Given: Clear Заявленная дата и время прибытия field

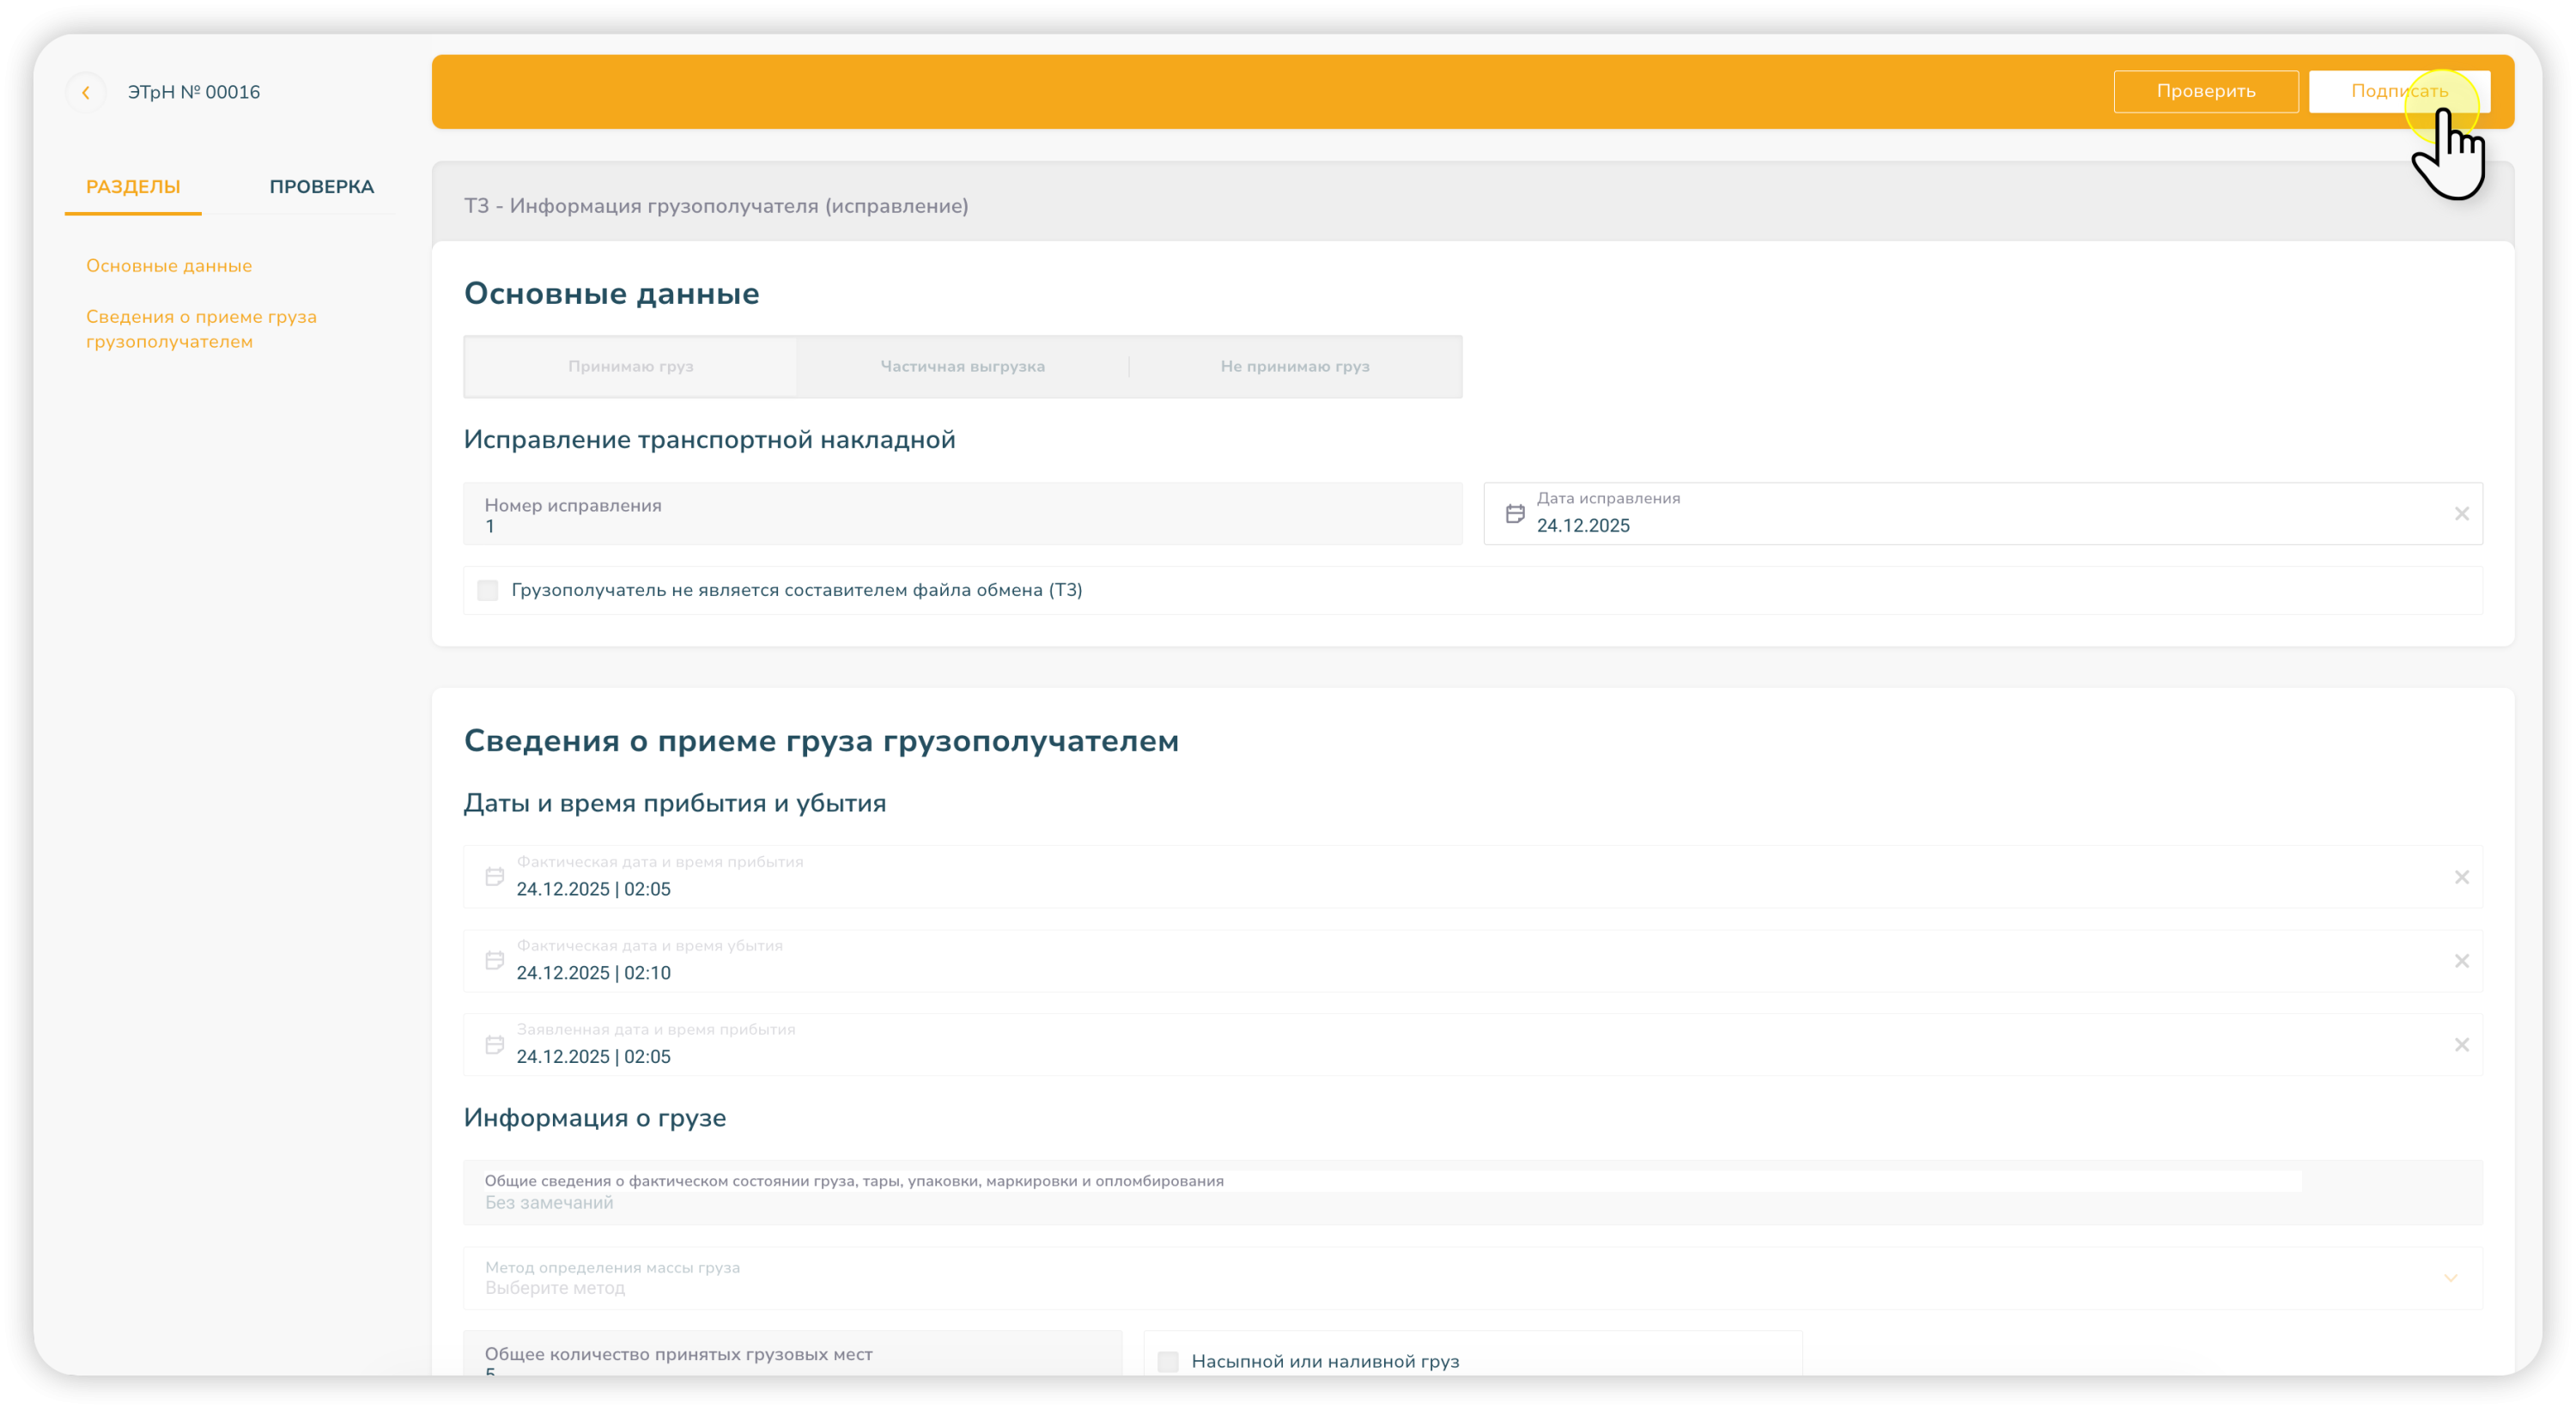Looking at the screenshot, I should (2461, 1045).
